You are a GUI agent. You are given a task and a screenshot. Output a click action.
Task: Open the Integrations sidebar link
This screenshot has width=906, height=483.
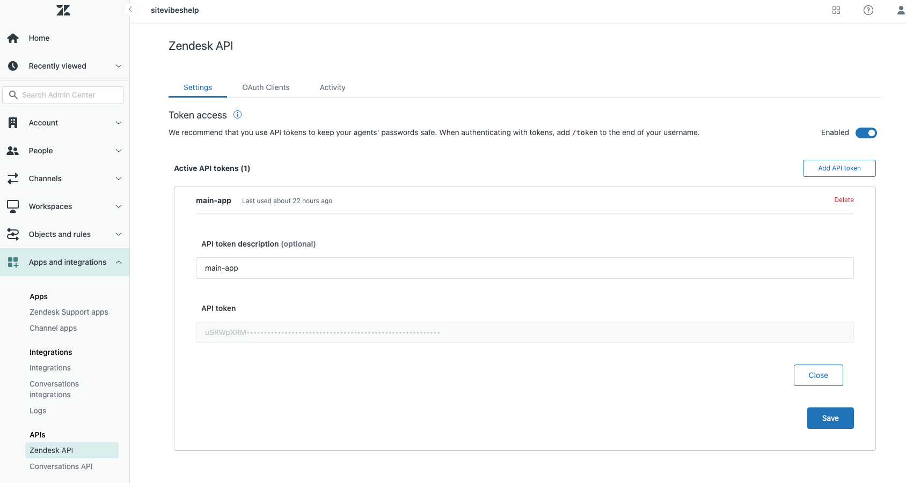pos(50,368)
